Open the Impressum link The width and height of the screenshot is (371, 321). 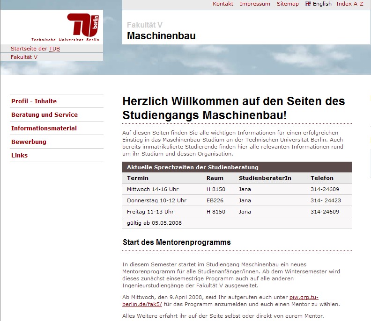click(x=255, y=4)
